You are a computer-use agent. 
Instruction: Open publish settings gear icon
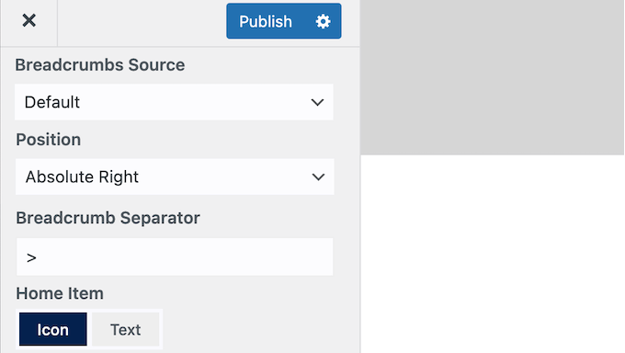click(x=324, y=21)
